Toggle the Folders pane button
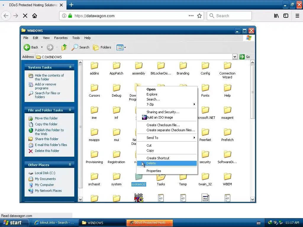Image resolution: width=303 pixels, height=227 pixels. pos(102,47)
